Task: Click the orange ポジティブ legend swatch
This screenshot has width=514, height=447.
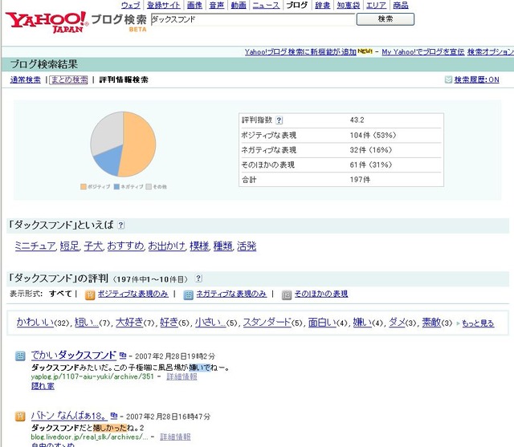Action: coord(84,187)
